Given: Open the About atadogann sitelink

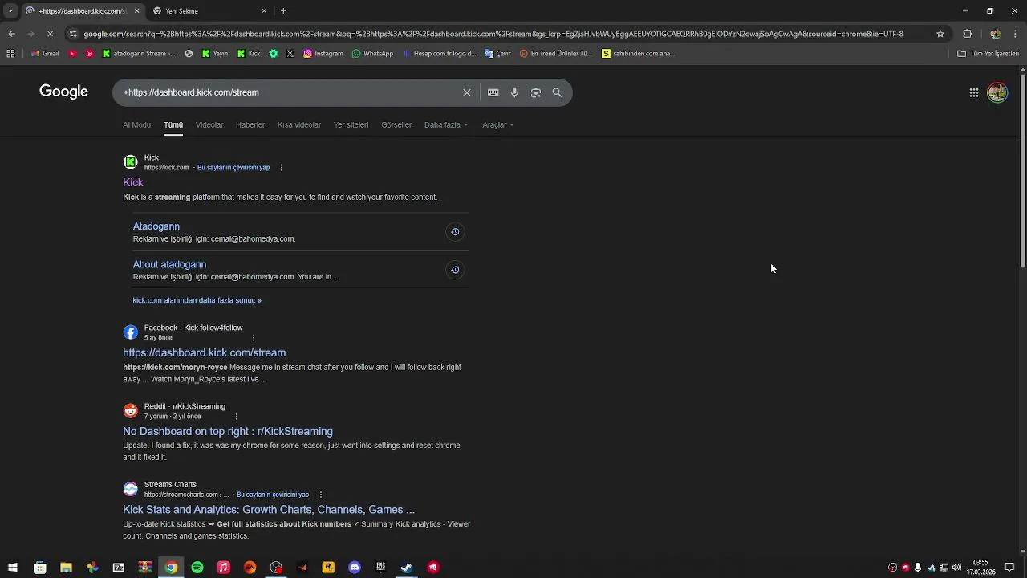Looking at the screenshot, I should click(x=169, y=264).
